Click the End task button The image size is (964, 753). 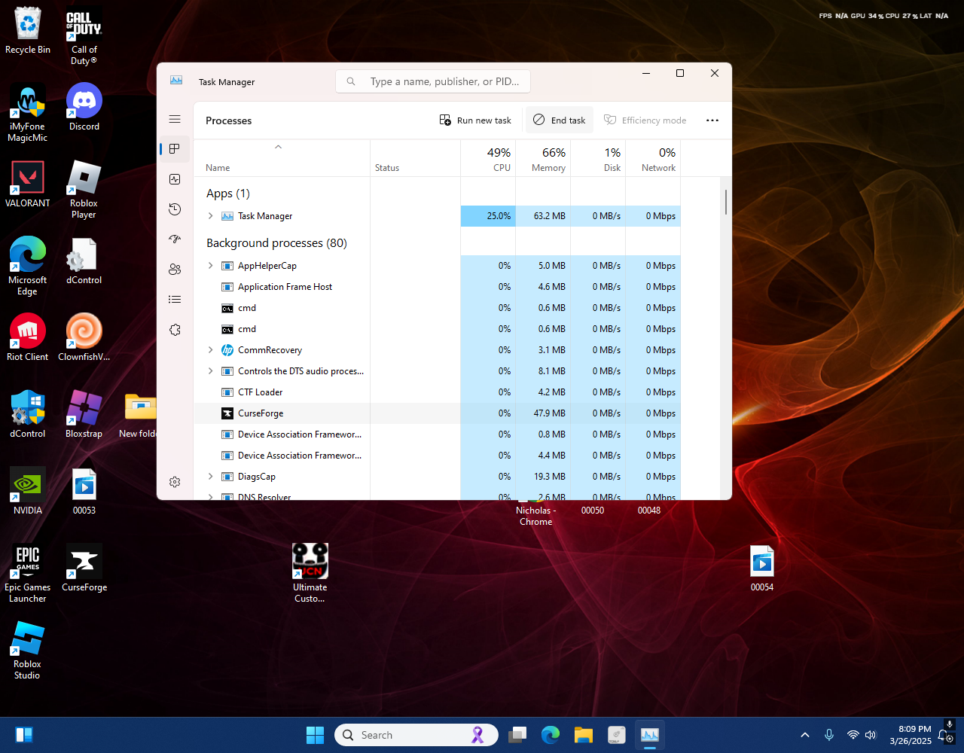pyautogui.click(x=560, y=120)
